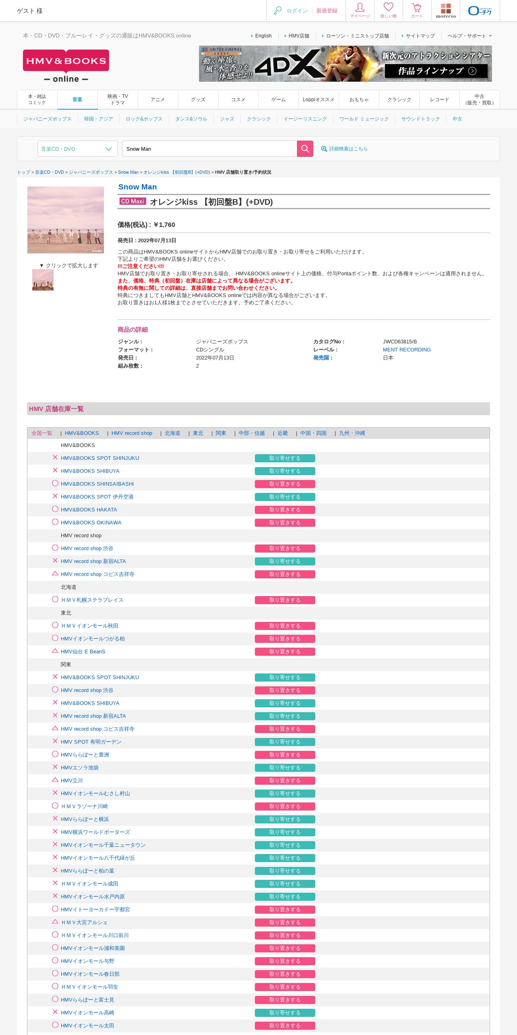The width and height of the screenshot is (517, 1035).
Task: Click the small album thumbnail
Action: click(43, 280)
